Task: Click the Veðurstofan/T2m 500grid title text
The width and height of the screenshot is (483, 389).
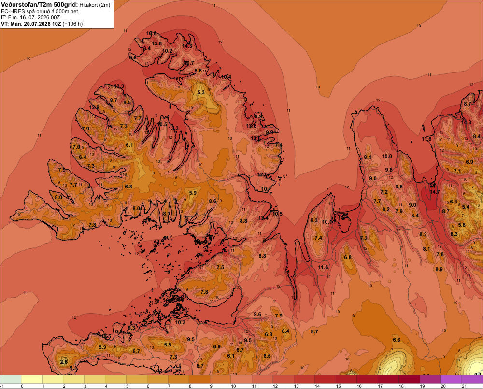Action: (x=40, y=5)
